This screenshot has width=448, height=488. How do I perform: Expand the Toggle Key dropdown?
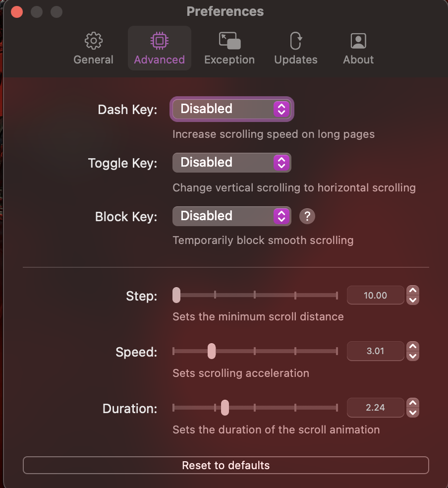pyautogui.click(x=232, y=163)
